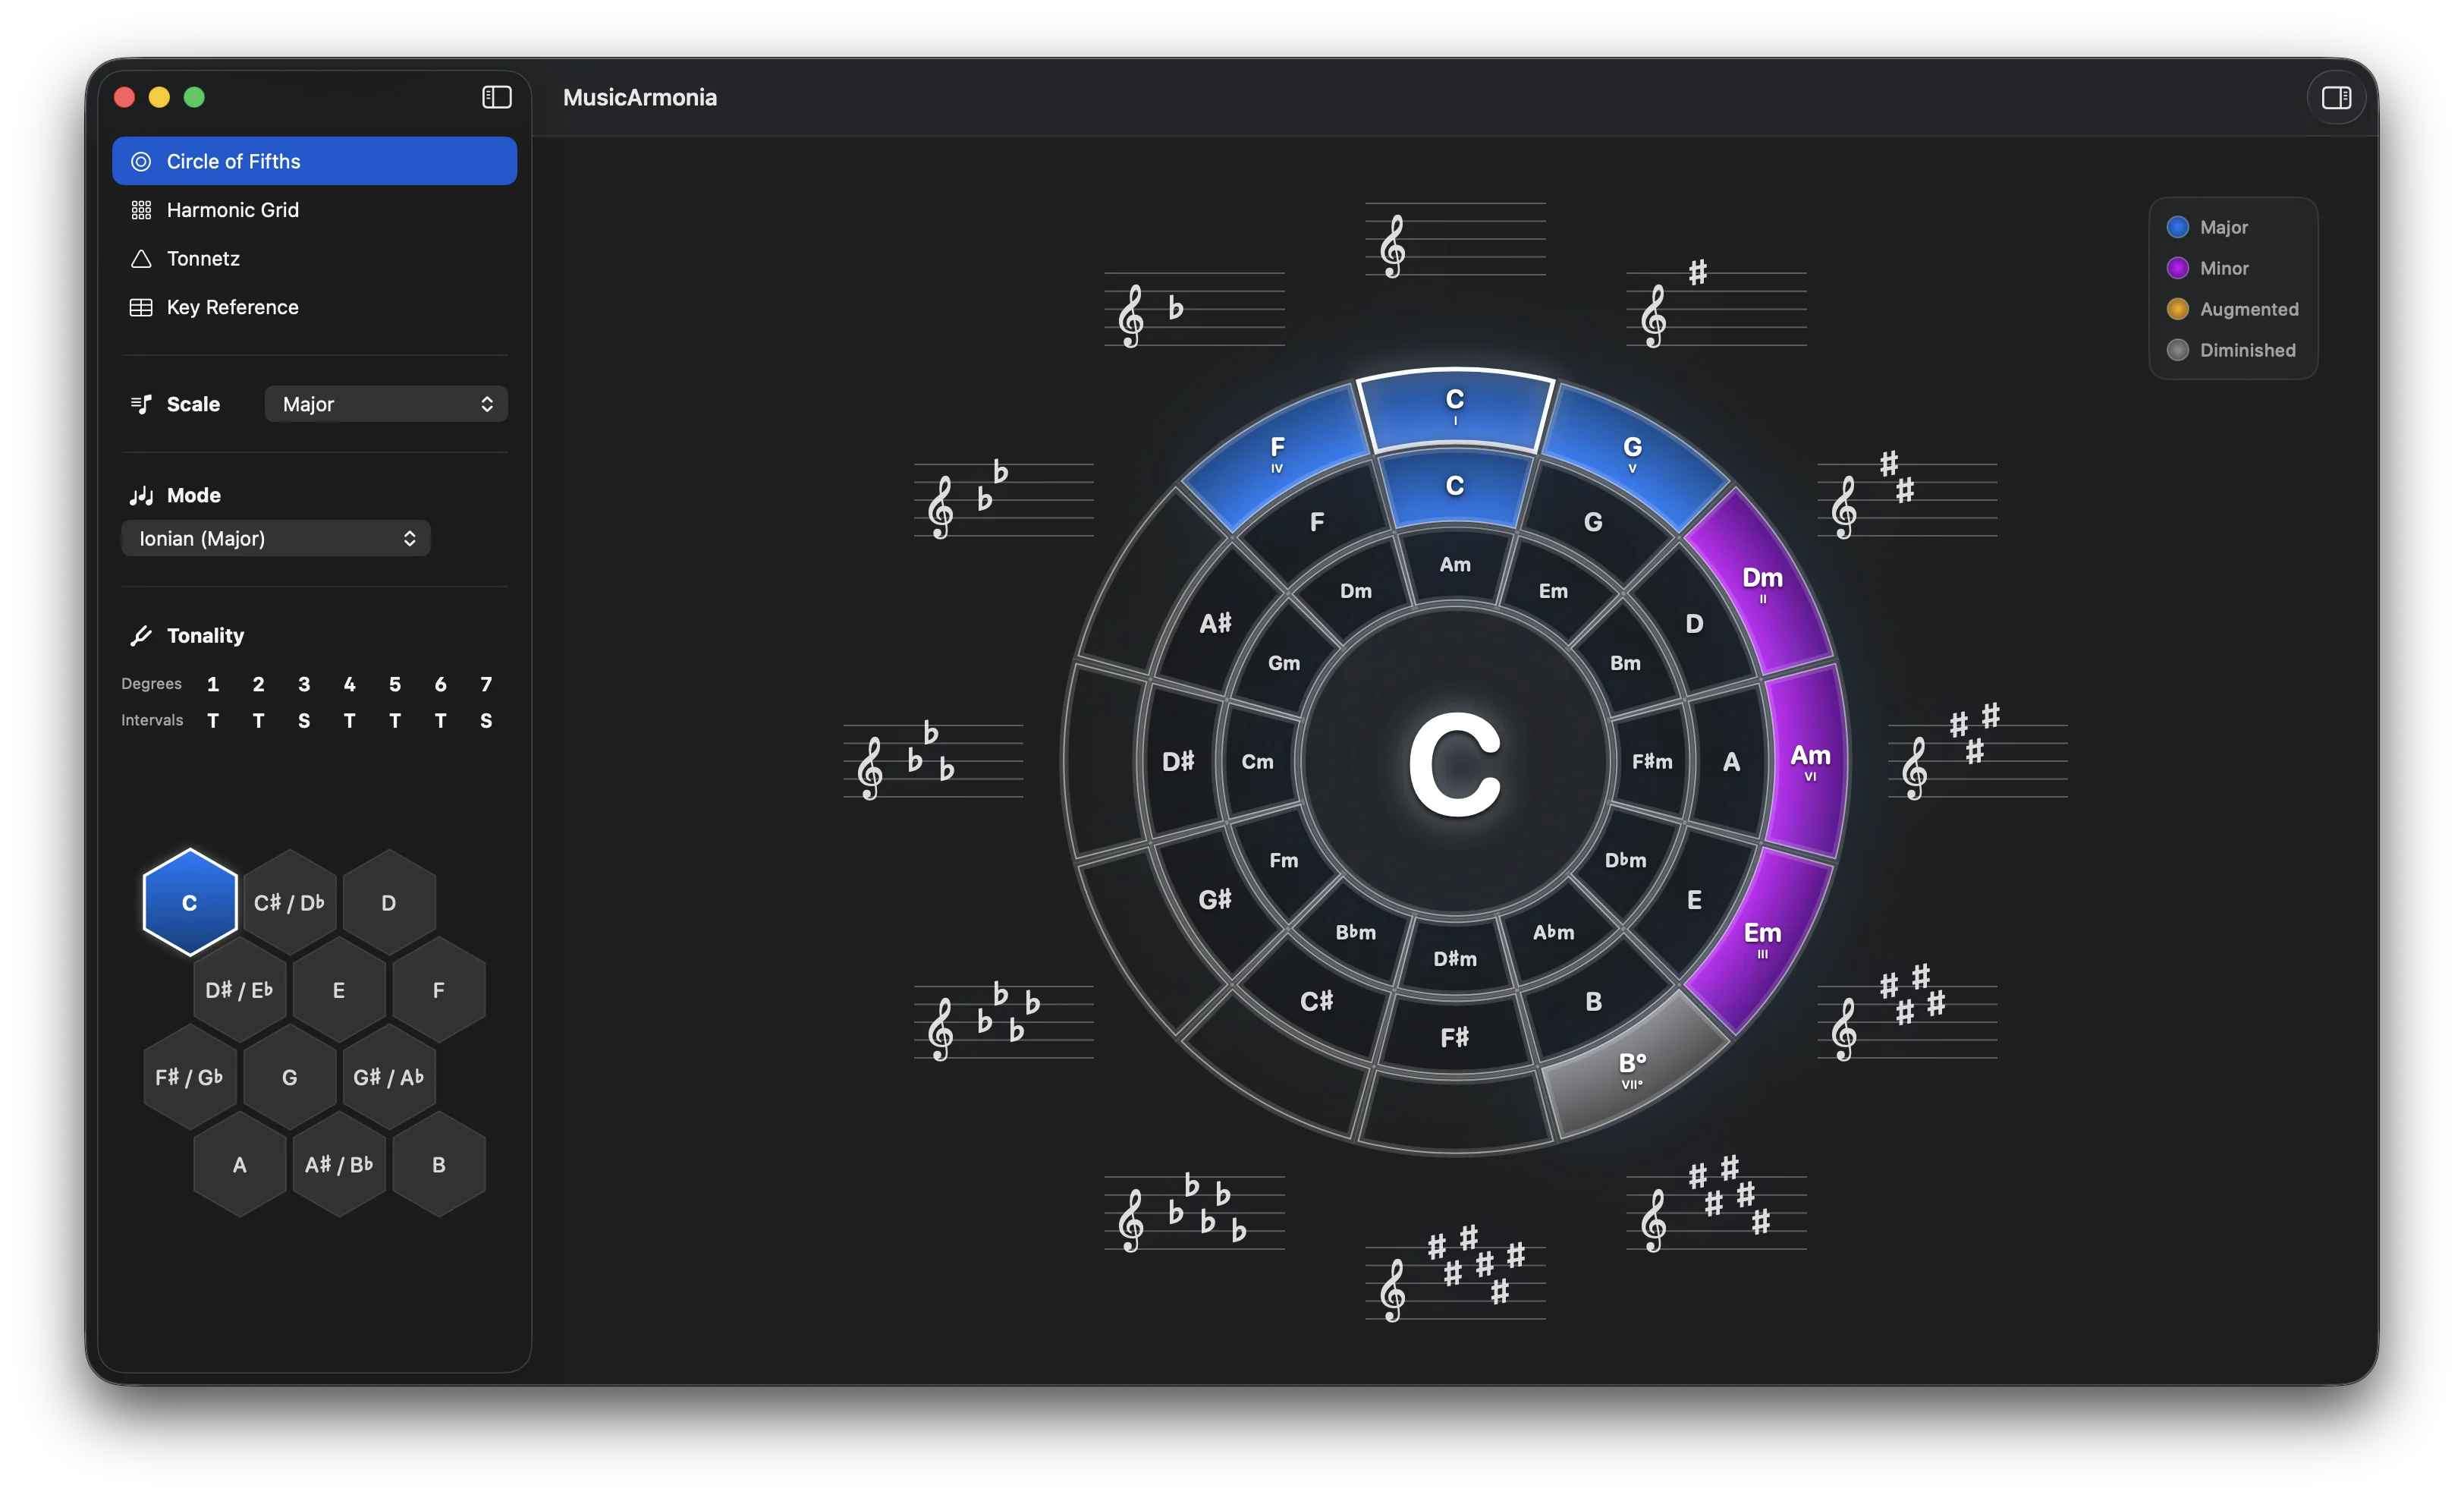The image size is (2464, 1498).
Task: Select Cm in the minor ring
Action: point(1257,762)
